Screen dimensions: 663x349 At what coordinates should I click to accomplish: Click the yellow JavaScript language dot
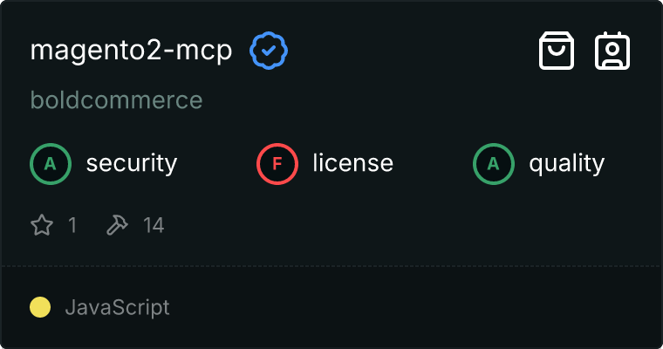[40, 307]
